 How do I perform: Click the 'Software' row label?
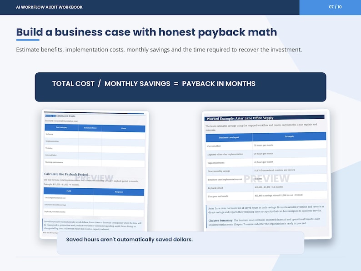[49, 134]
